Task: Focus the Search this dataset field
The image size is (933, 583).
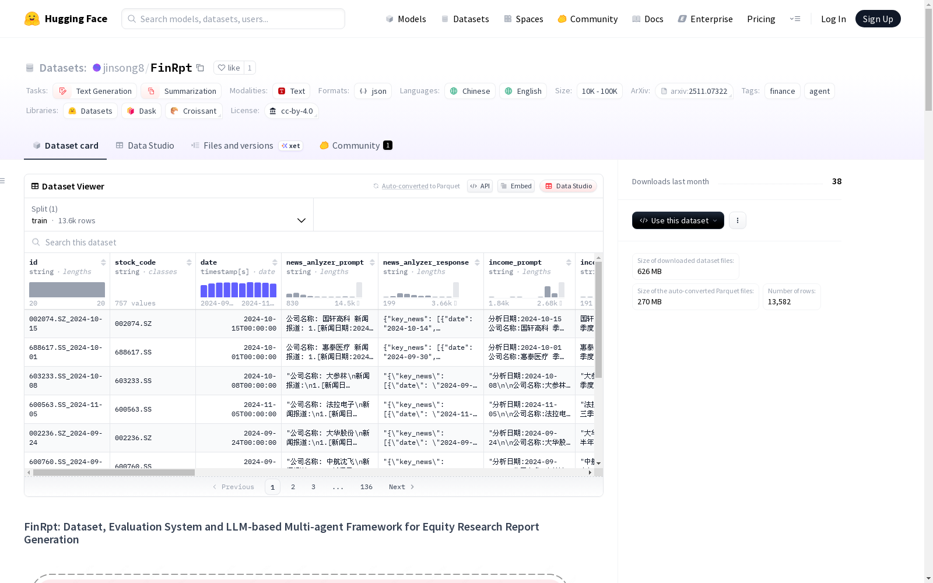Action: tap(314, 243)
